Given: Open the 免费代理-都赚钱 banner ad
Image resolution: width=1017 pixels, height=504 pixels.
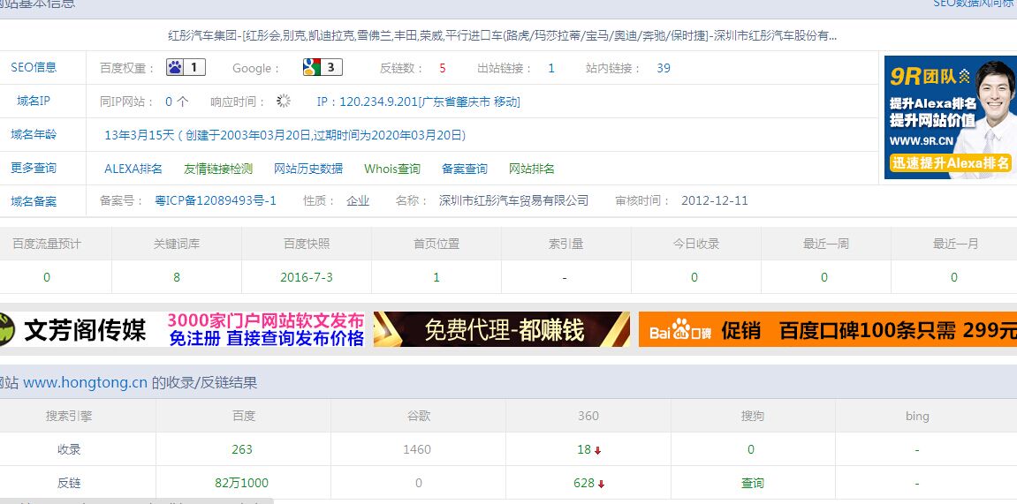Looking at the screenshot, I should click(501, 329).
